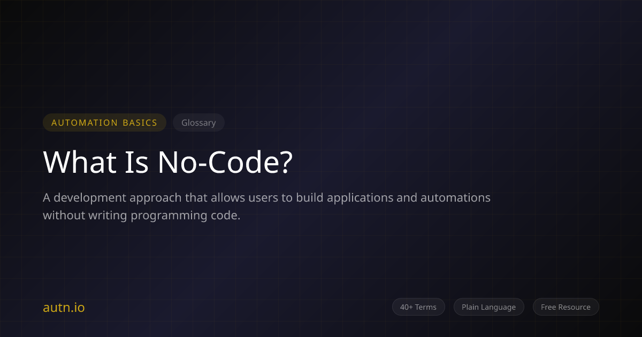Click the Free Resource pill
Viewport: 642px width, 337px height.
(x=565, y=307)
